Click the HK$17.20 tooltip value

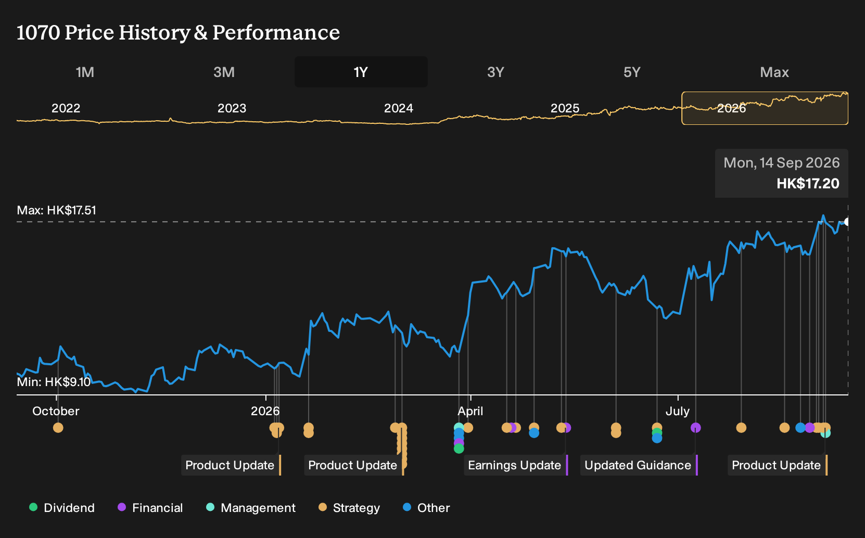808,183
